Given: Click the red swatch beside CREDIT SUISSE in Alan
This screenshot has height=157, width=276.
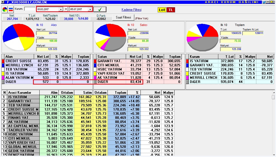Looking at the screenshot, I should (3, 61).
